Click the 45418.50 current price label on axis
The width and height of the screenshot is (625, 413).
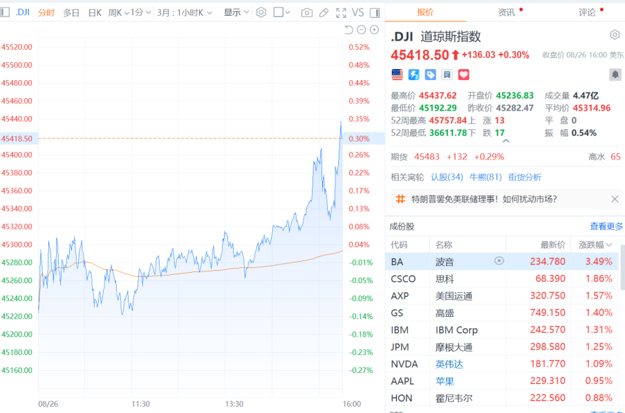(x=17, y=139)
